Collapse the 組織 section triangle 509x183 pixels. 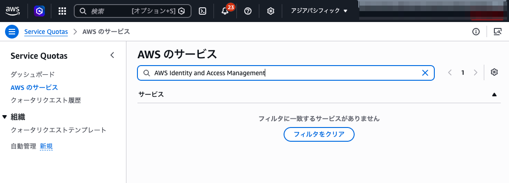coord(5,117)
